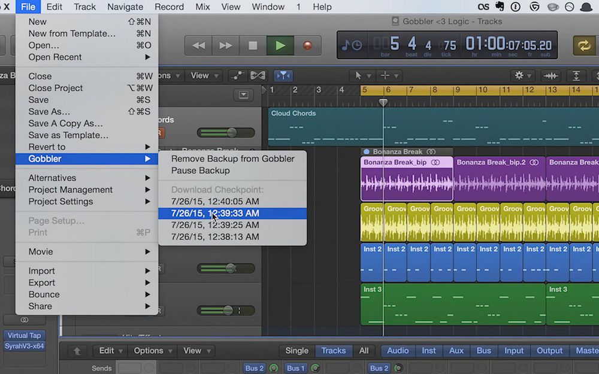Toggle the Output channel filter button
Image resolution: width=599 pixels, height=374 pixels.
tap(549, 351)
